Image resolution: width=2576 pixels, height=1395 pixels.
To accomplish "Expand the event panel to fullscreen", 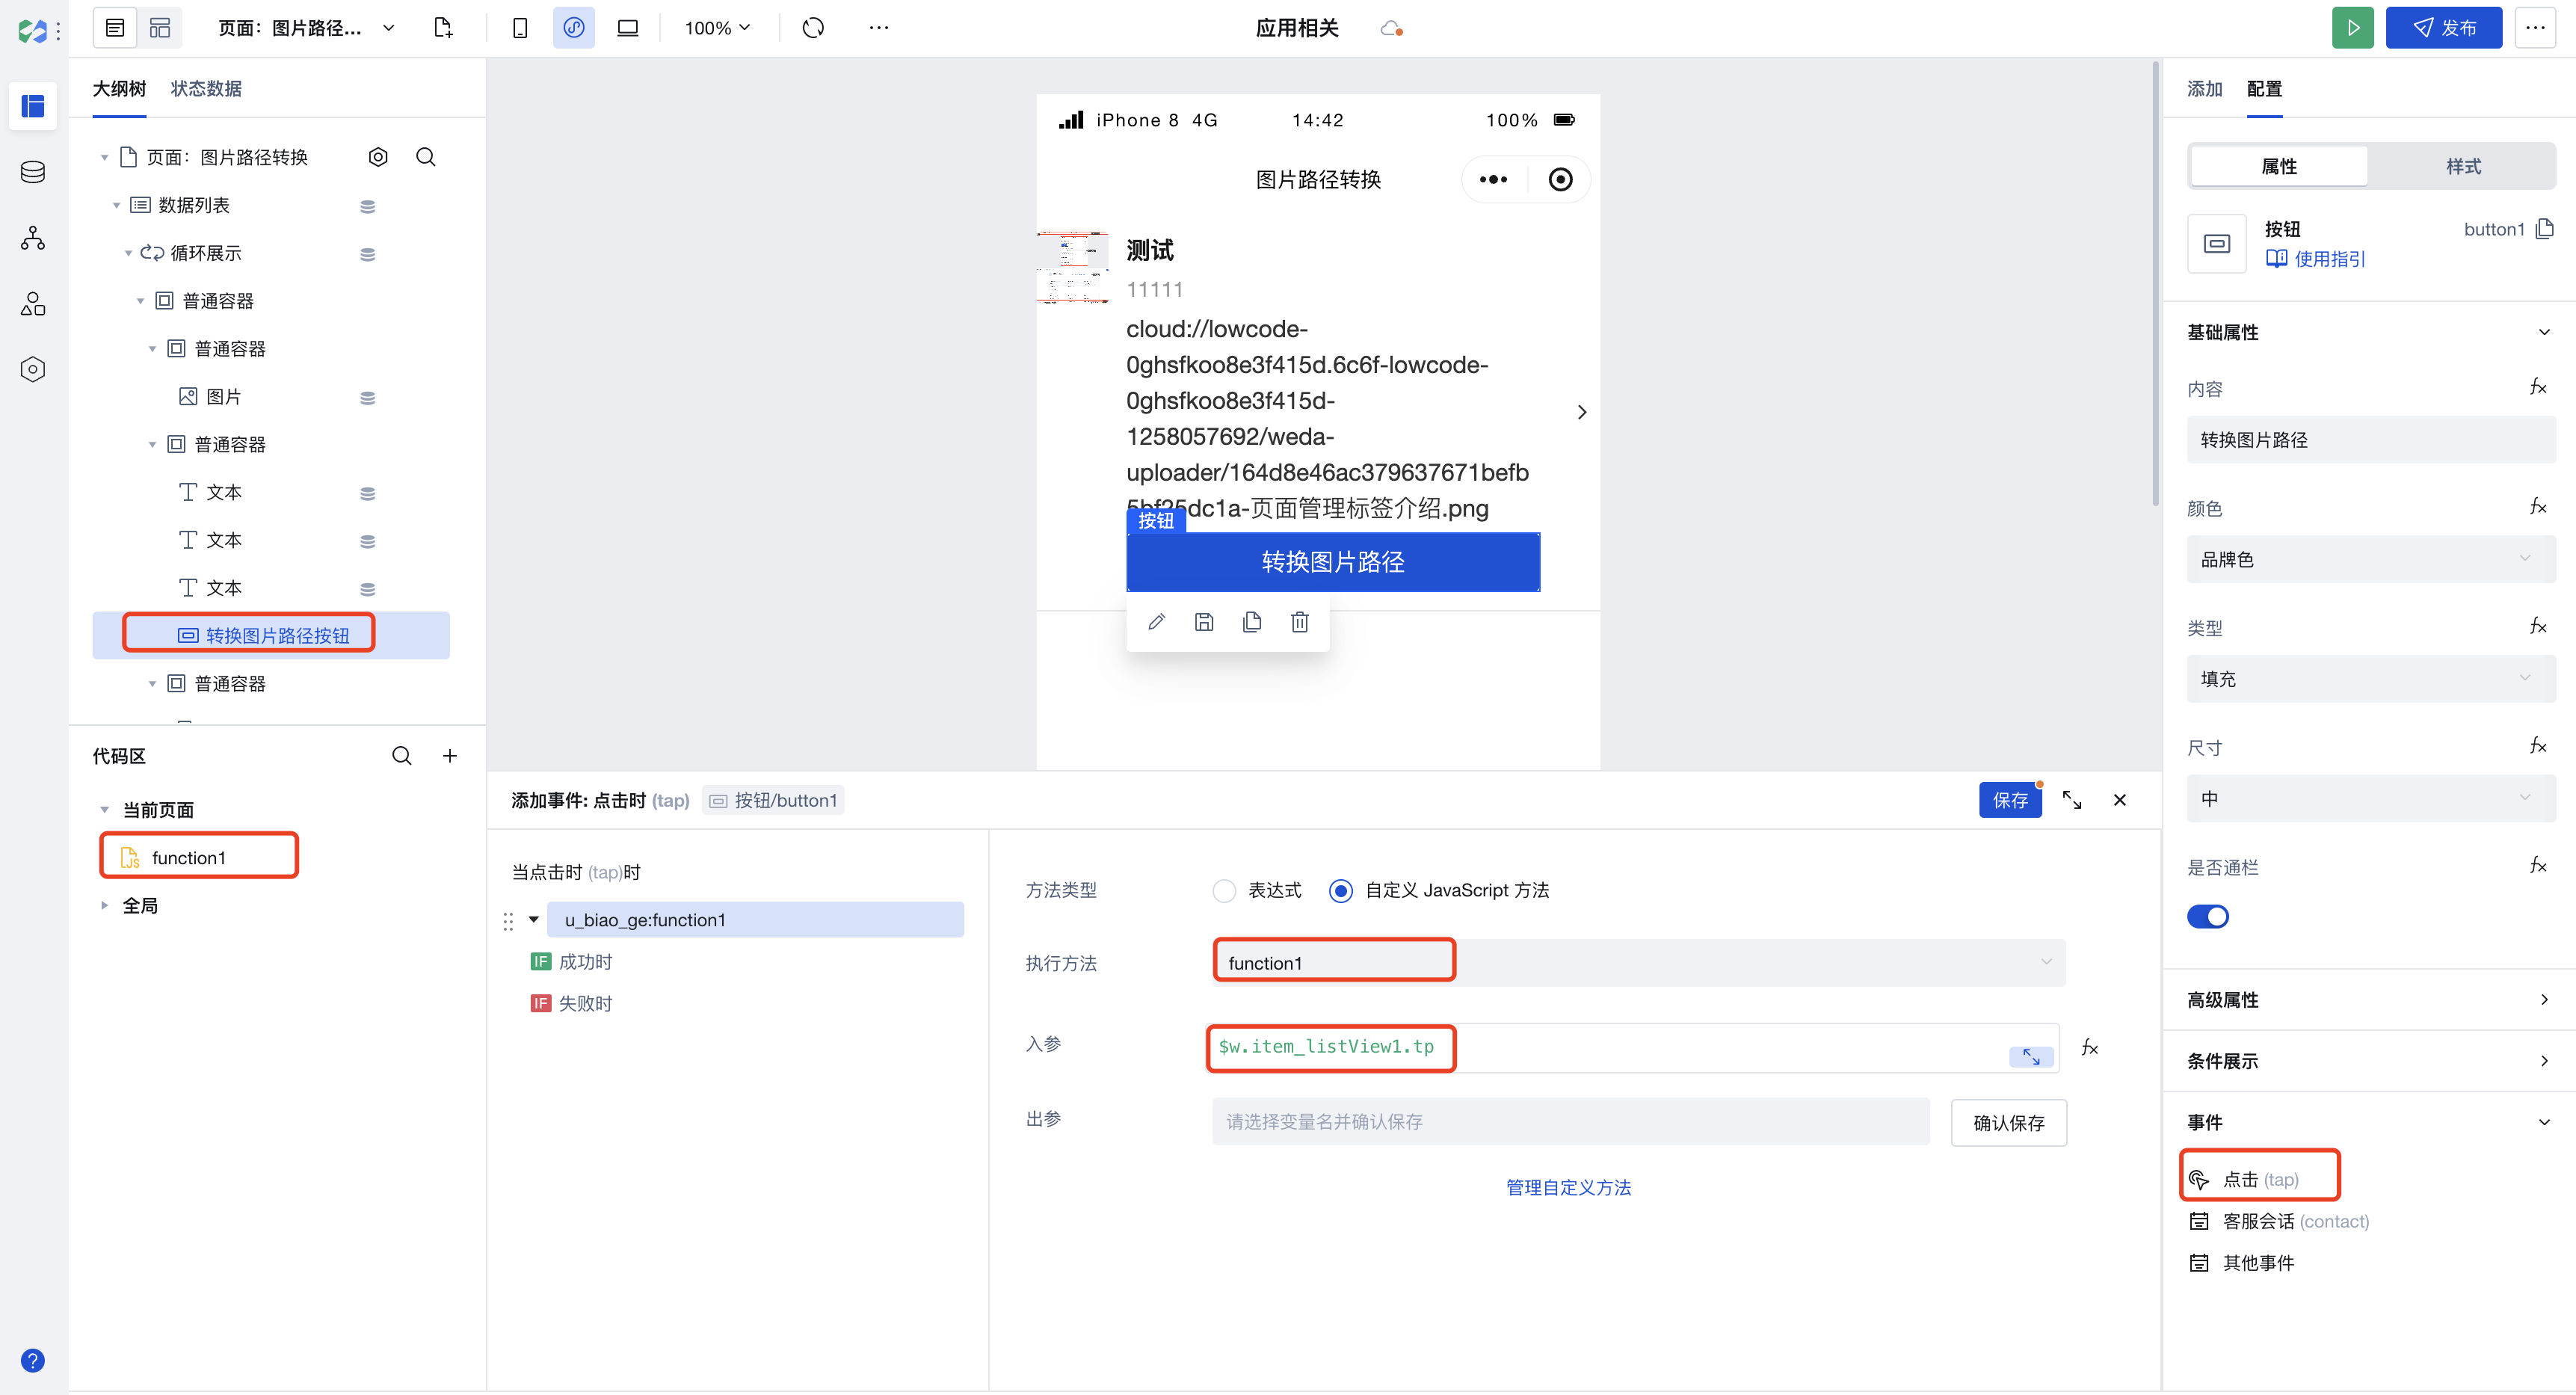I will [x=2072, y=800].
